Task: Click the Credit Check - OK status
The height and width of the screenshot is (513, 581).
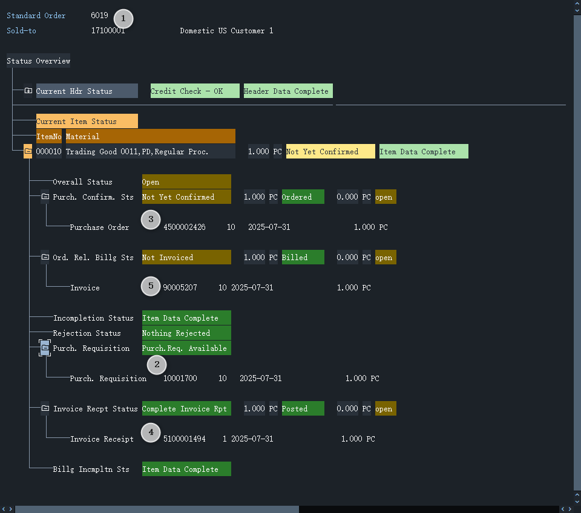Action: [x=195, y=91]
